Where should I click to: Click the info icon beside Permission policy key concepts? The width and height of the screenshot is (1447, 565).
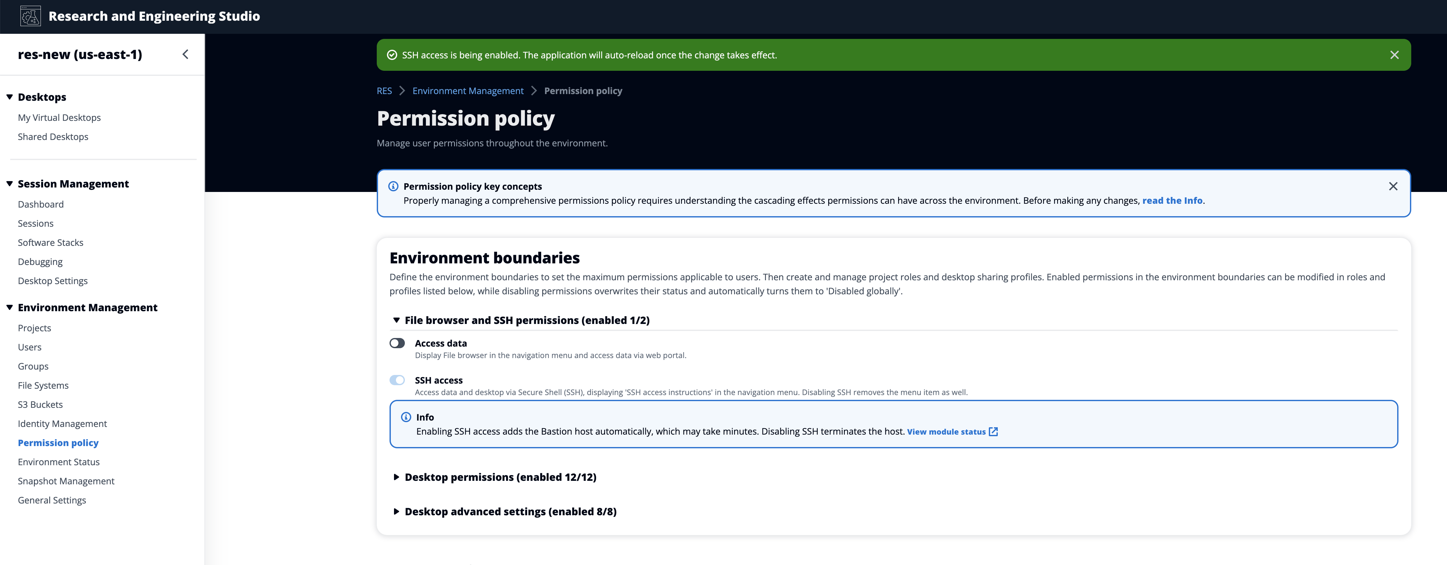393,186
